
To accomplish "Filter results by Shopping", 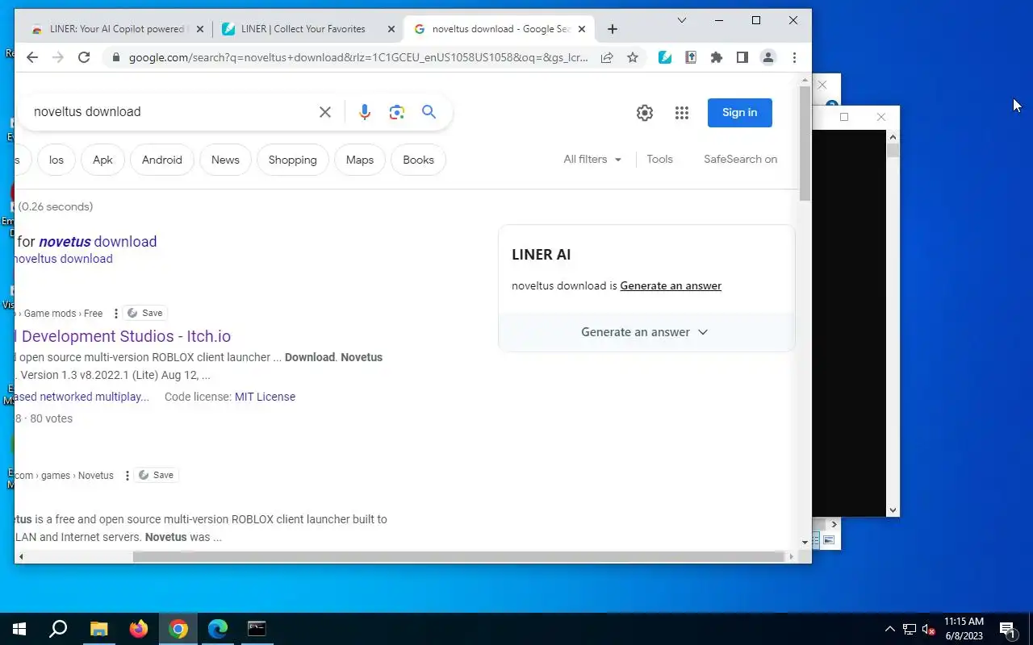I will click(292, 160).
